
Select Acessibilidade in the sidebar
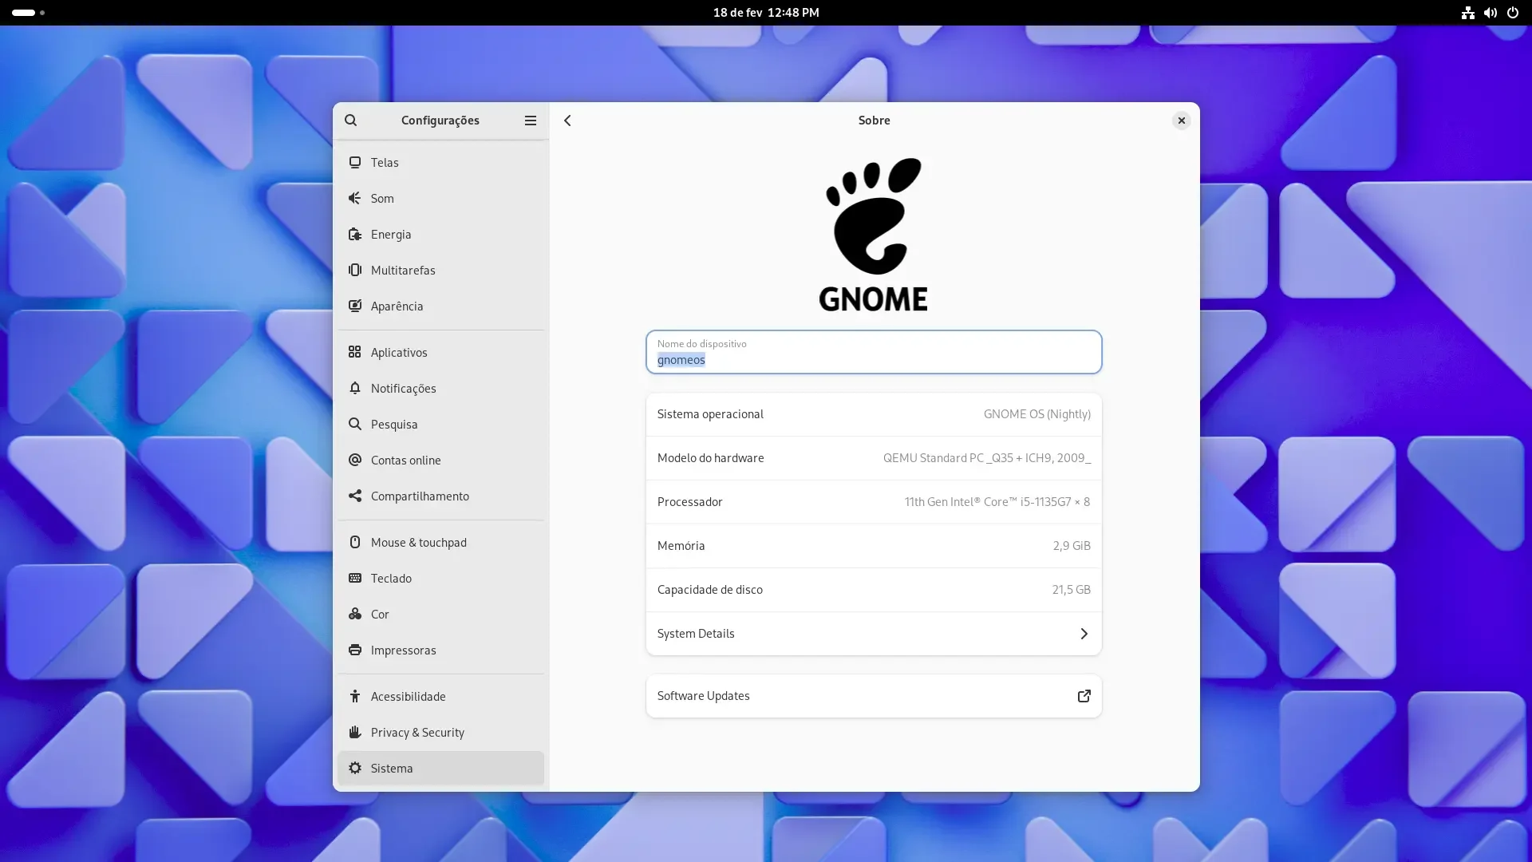440,696
